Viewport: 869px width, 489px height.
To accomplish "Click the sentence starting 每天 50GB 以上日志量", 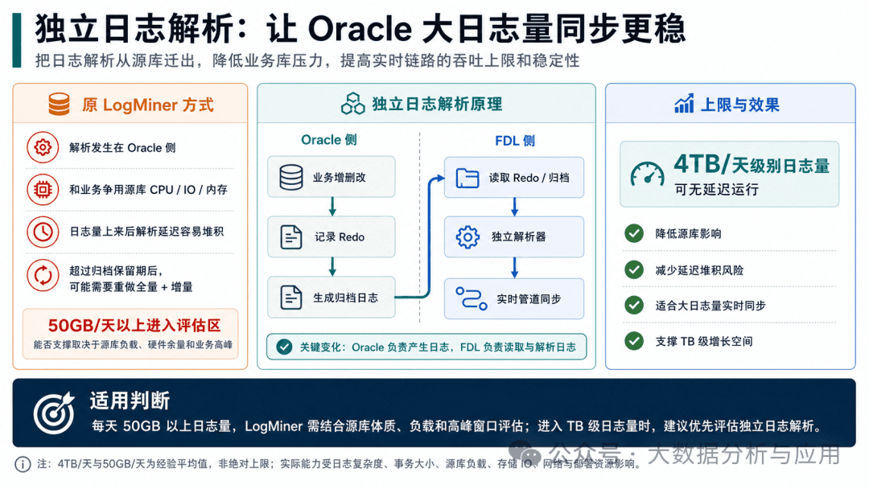I will click(x=459, y=426).
